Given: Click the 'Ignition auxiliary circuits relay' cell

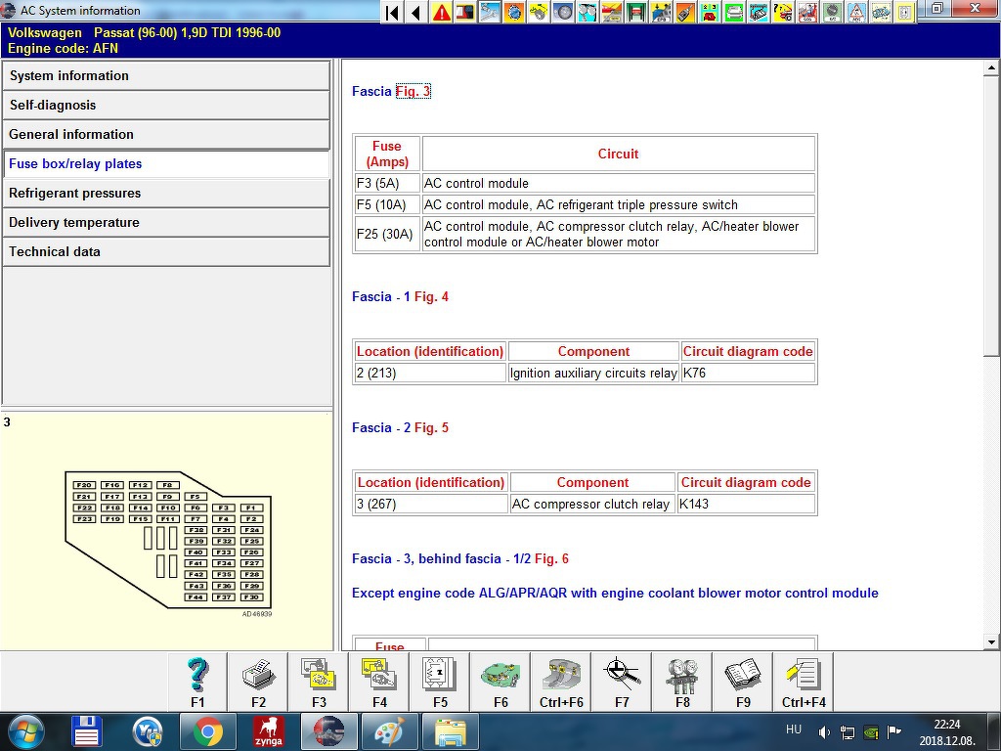Looking at the screenshot, I should [x=593, y=373].
